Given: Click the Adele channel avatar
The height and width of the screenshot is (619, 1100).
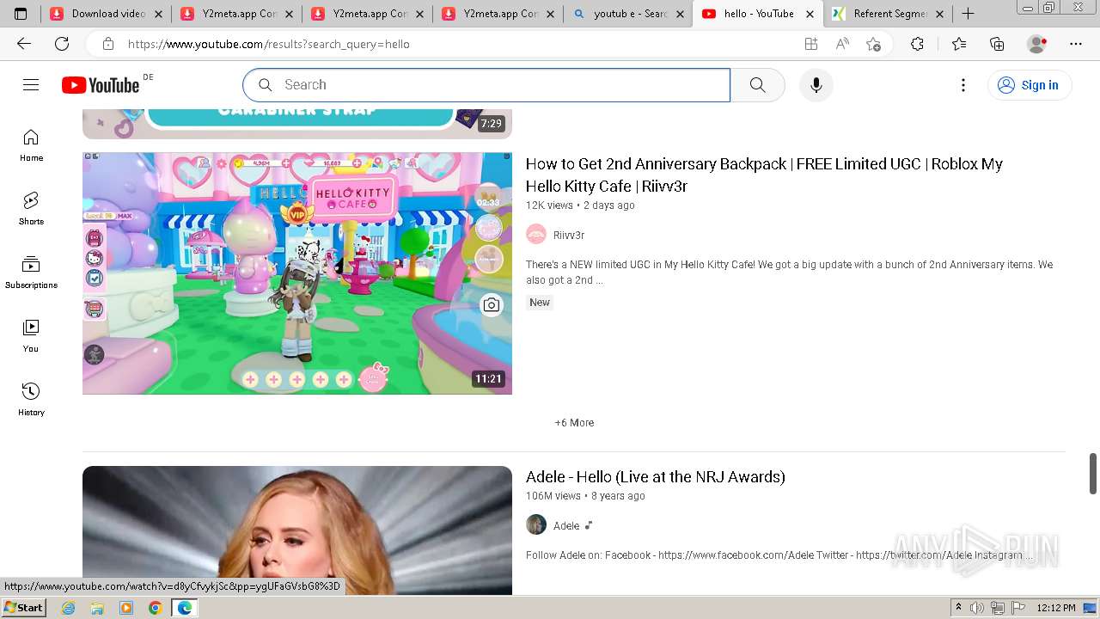Looking at the screenshot, I should (x=536, y=525).
